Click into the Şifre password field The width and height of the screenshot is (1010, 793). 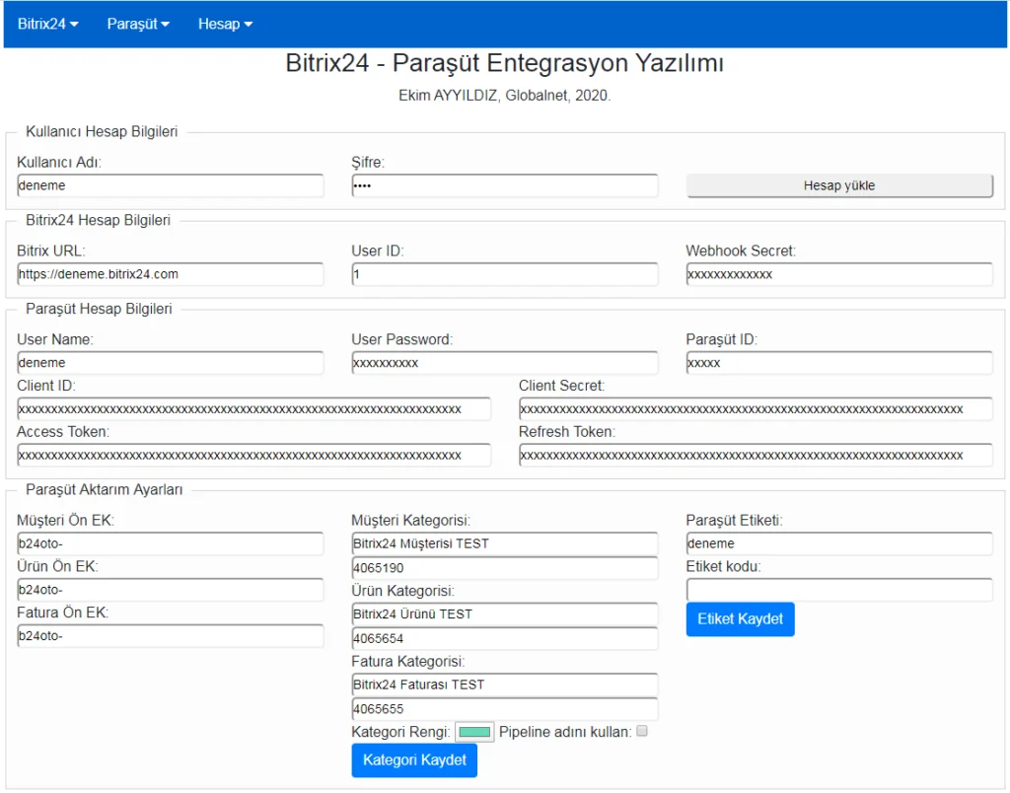pos(504,185)
